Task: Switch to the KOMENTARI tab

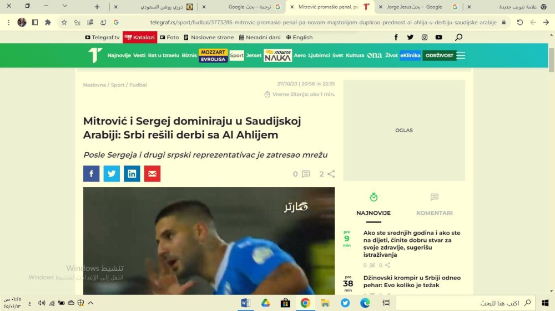Action: (x=434, y=213)
